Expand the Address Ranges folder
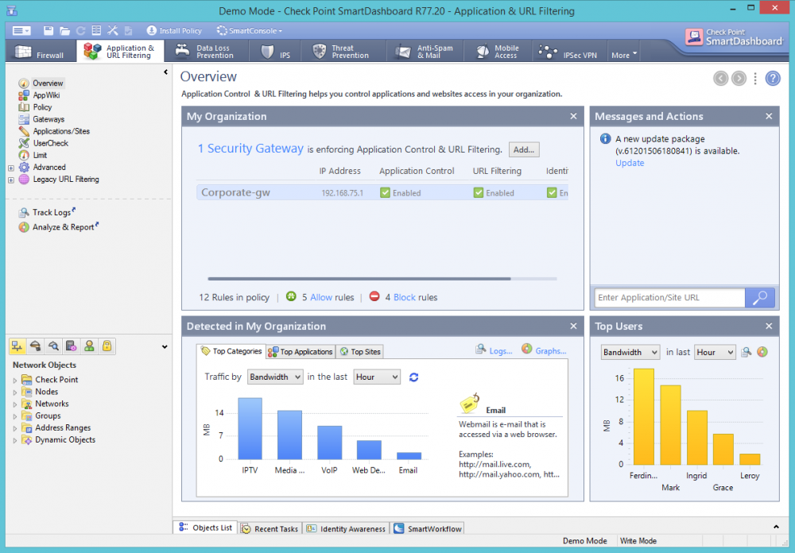 click(14, 428)
